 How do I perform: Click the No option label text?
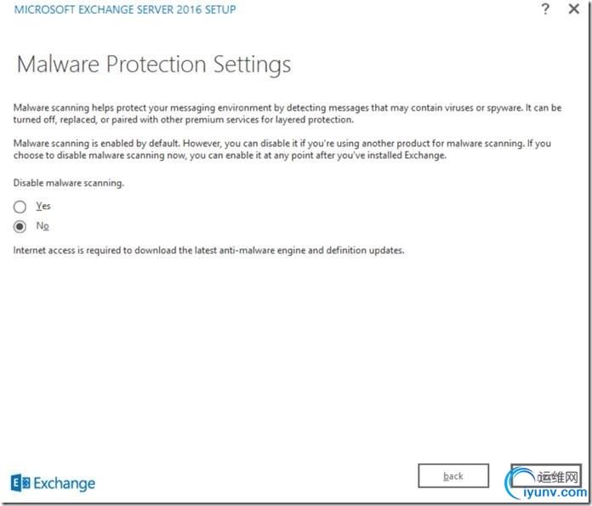(43, 226)
